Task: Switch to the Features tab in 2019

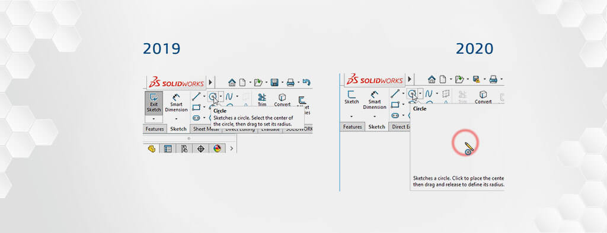Action: 155,129
